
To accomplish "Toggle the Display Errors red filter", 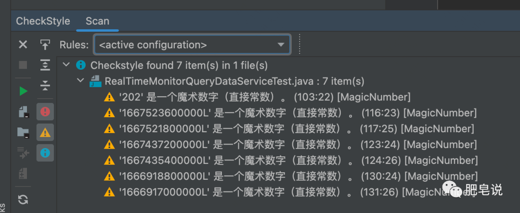I will pyautogui.click(x=45, y=112).
